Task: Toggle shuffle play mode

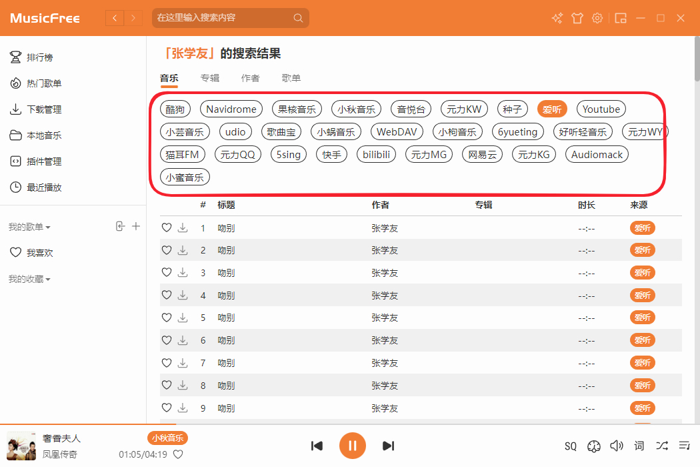Action: pyautogui.click(x=662, y=446)
